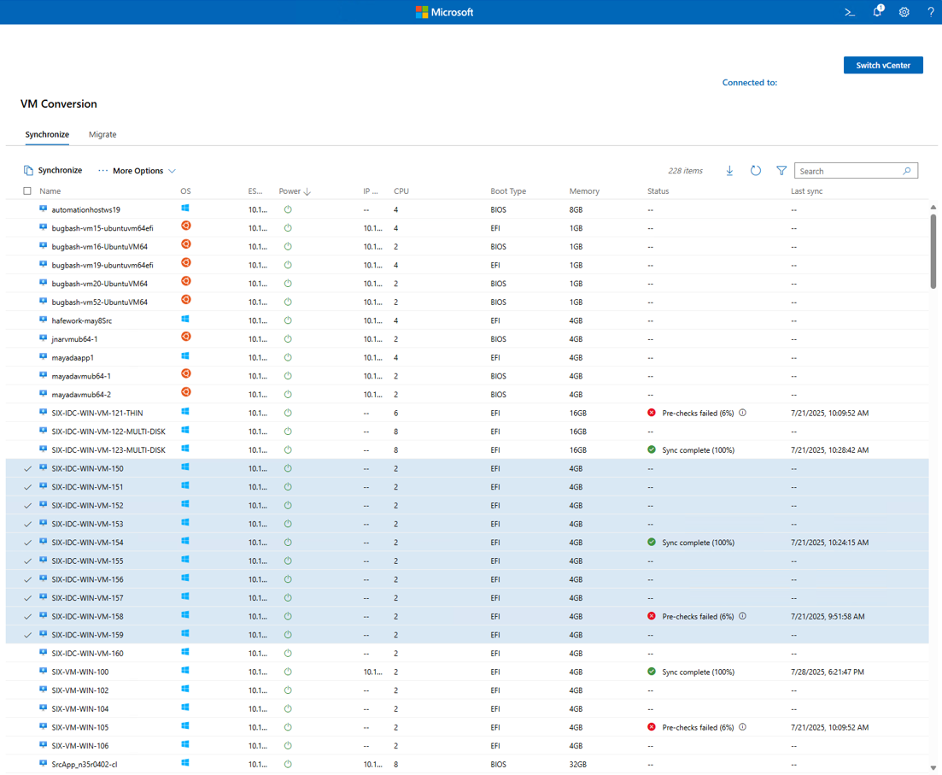The height and width of the screenshot is (775, 942).
Task: Select the SIX-IDC-WIN-VM-122-MULTI-DISK name
Action: point(108,432)
